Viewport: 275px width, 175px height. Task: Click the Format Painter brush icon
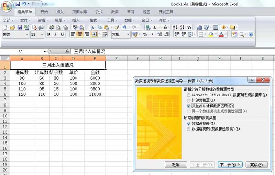point(117,27)
